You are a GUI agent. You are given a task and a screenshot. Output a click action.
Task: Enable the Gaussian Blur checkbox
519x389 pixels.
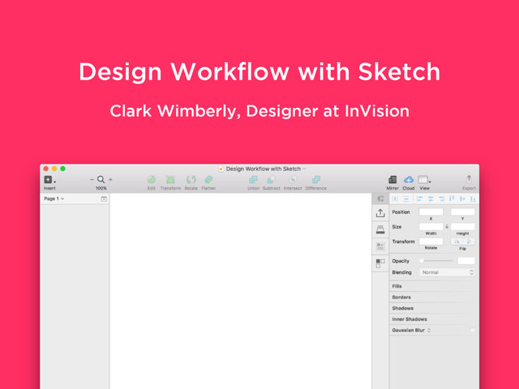pos(472,330)
